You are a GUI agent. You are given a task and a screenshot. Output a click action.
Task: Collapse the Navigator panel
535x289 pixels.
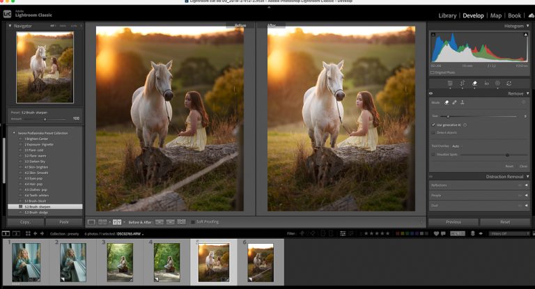[10, 26]
